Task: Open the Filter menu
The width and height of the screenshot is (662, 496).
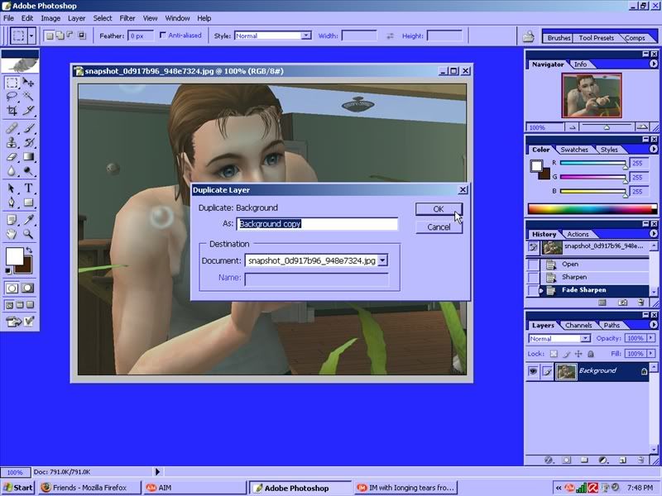Action: coord(127,18)
